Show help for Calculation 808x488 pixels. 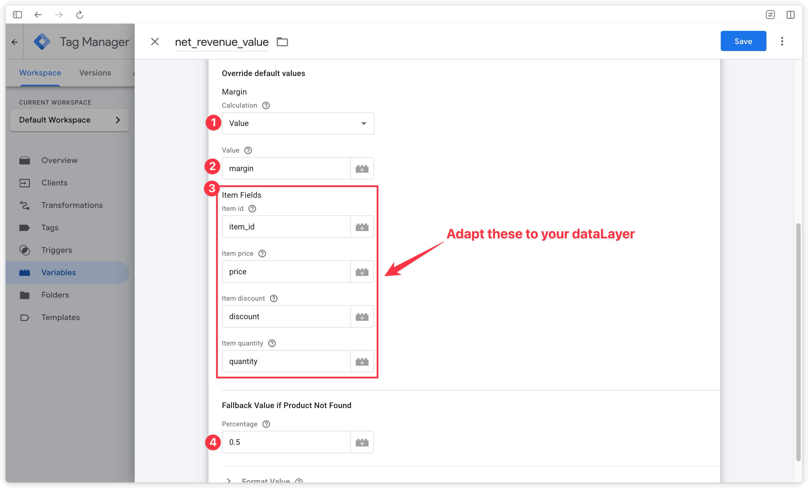(x=266, y=105)
